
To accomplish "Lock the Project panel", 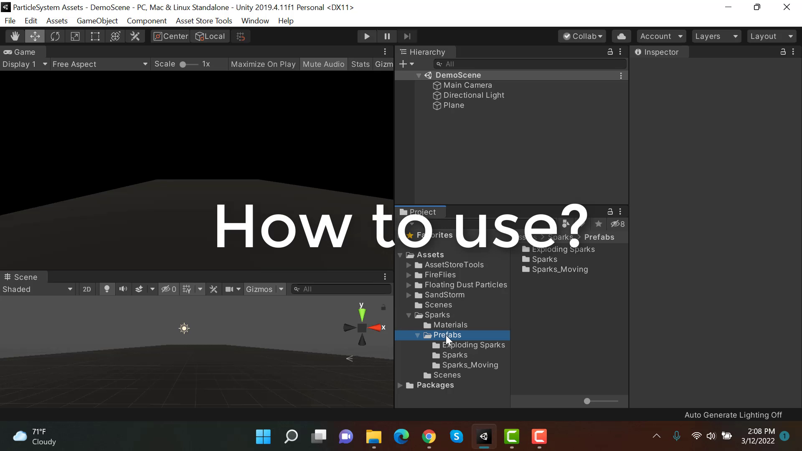I will coord(610,212).
